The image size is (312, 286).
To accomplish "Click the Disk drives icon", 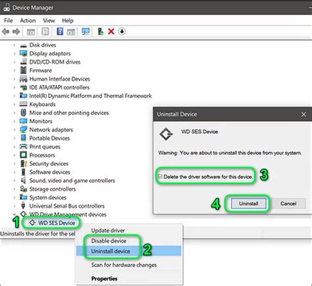I will tap(23, 45).
